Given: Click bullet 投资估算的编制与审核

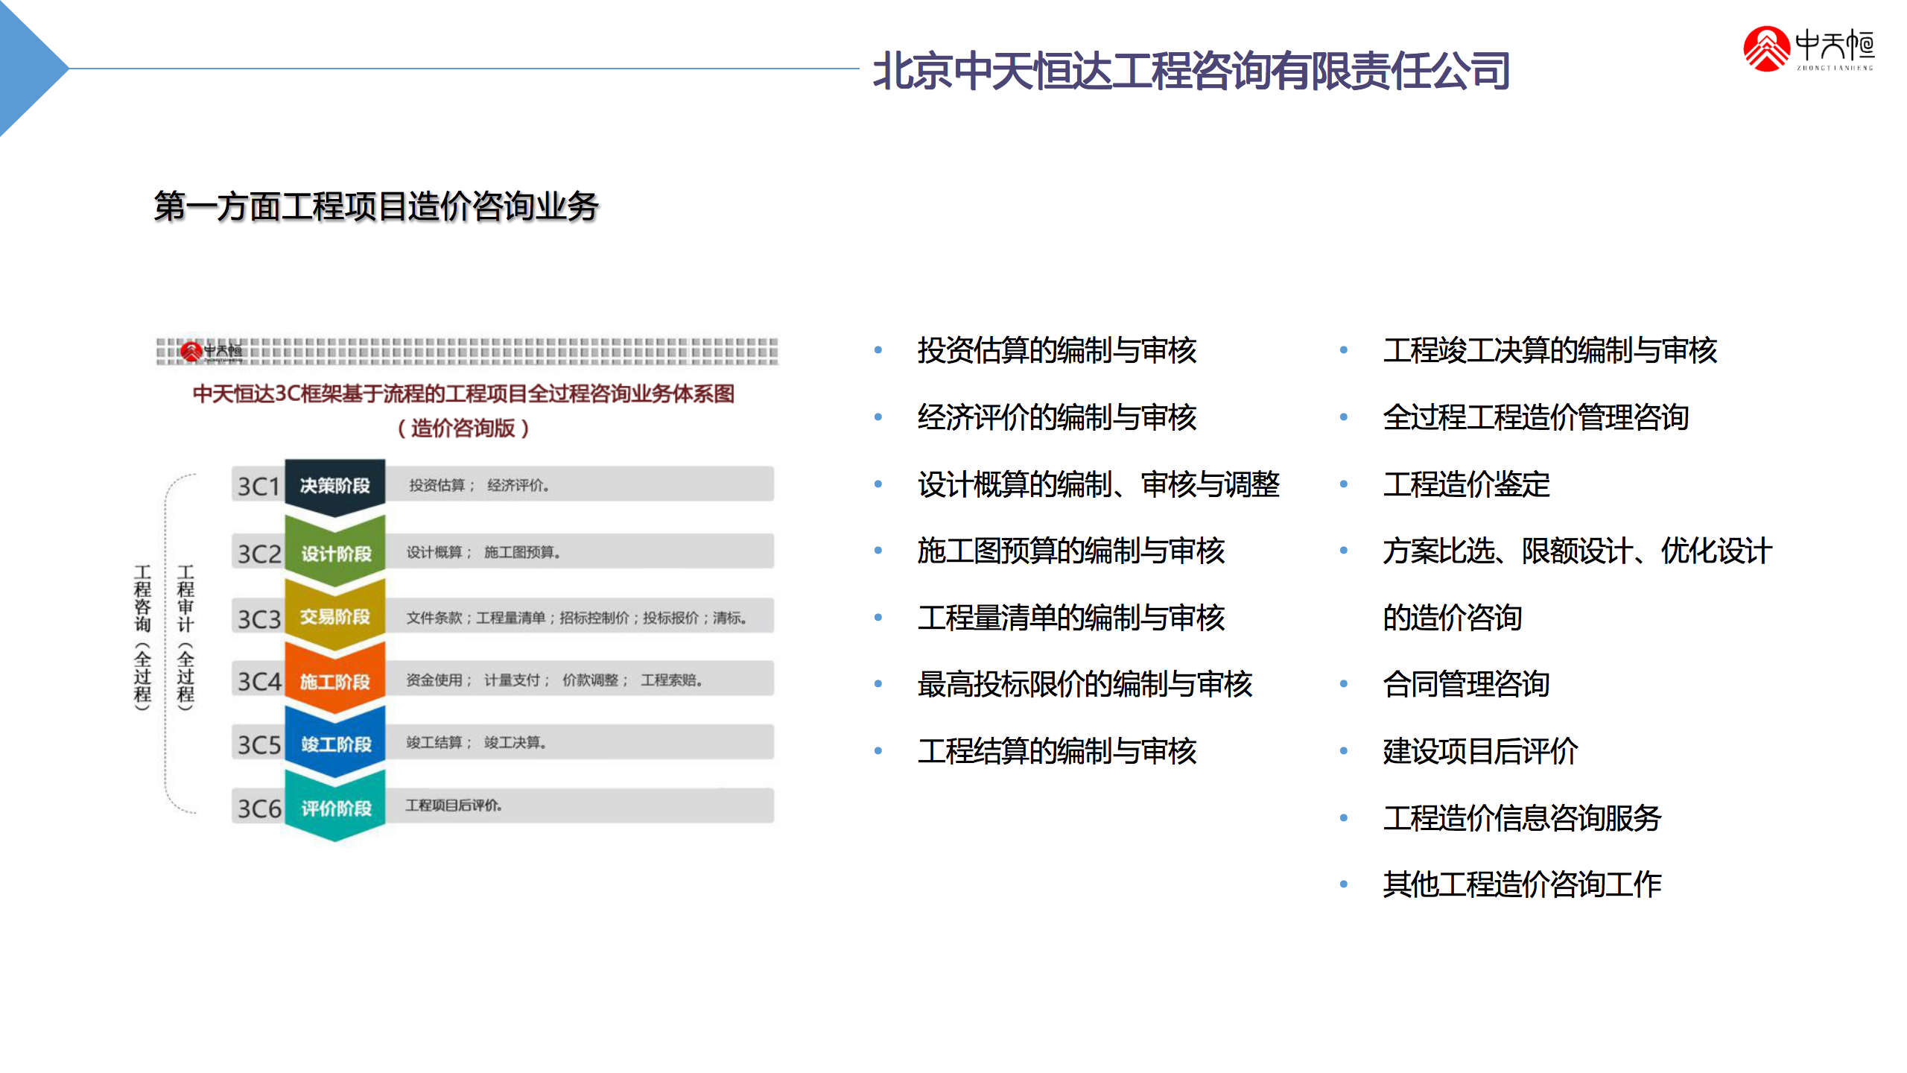Looking at the screenshot, I should click(1057, 350).
